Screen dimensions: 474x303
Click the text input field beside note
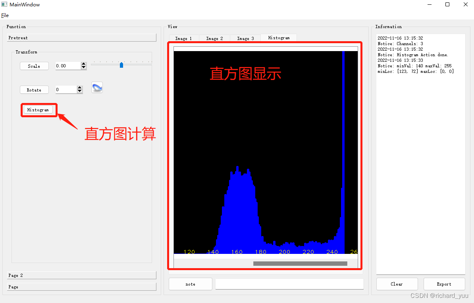click(x=289, y=284)
